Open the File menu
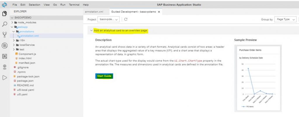Screen dimensions: 299x117 click(x=15, y=5)
